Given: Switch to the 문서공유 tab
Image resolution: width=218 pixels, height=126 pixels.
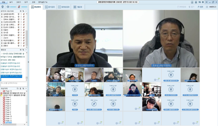Looking at the screenshot, I should point(50,7).
